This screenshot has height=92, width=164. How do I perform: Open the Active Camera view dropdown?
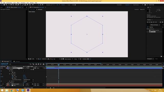[x=69, y=59]
